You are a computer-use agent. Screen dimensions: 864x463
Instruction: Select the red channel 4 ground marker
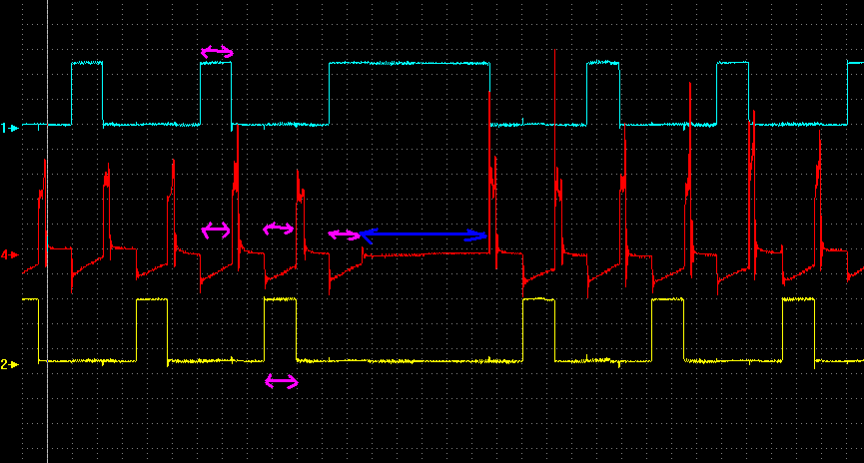[10, 254]
